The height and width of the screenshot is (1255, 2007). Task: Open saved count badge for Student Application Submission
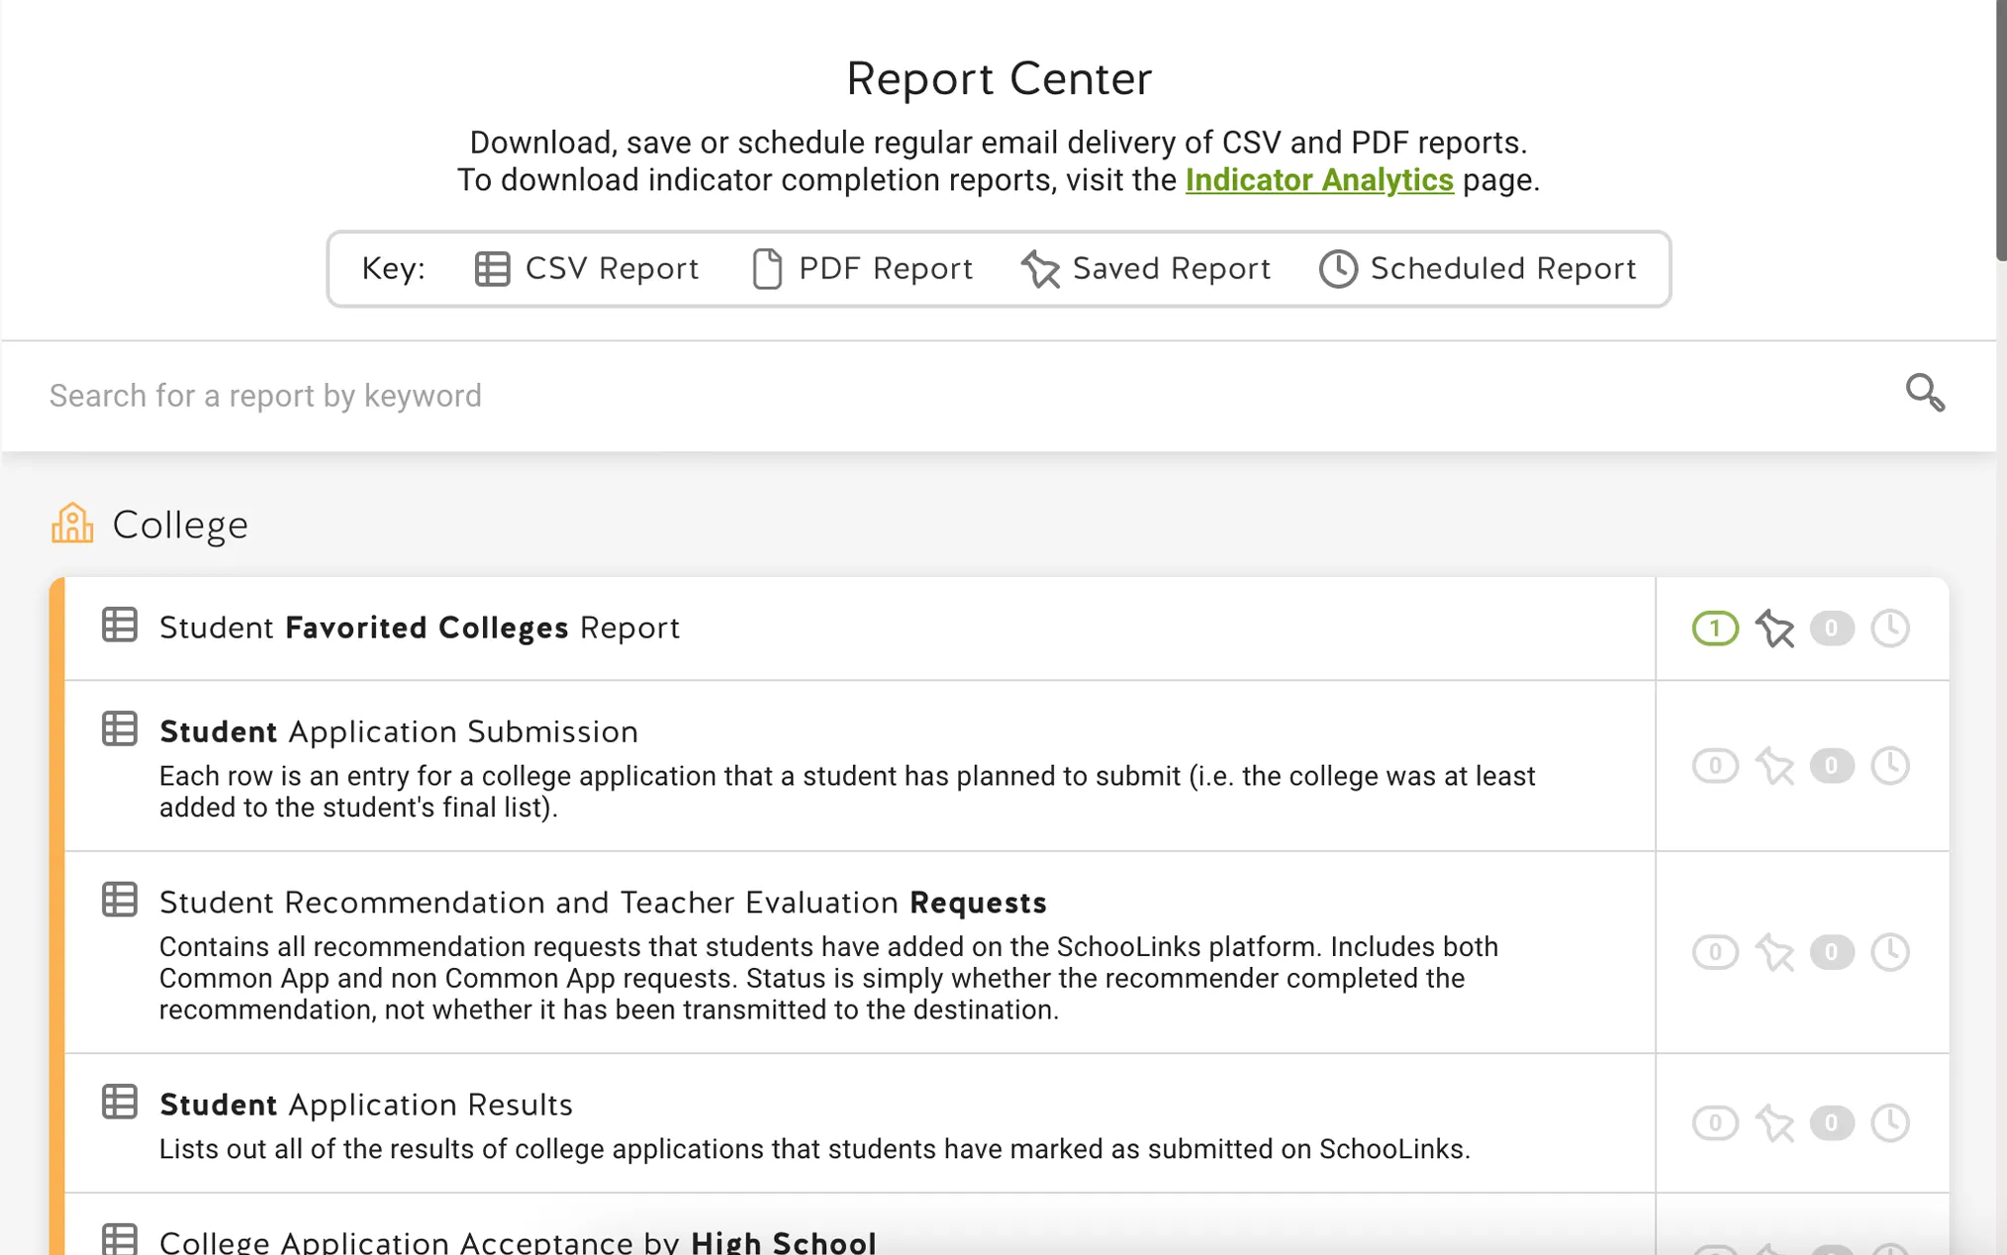point(1715,766)
